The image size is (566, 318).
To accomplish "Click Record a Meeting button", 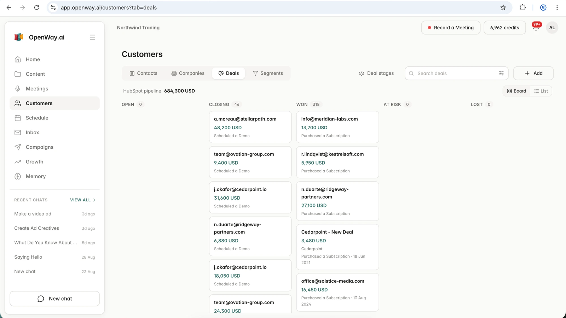I will (451, 28).
